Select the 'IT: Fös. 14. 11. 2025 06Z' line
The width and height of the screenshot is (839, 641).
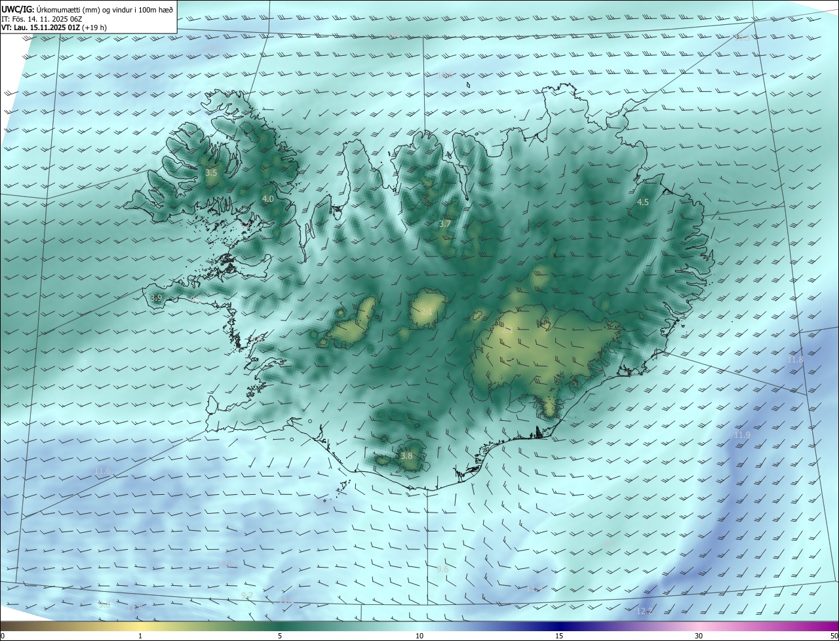pyautogui.click(x=42, y=19)
